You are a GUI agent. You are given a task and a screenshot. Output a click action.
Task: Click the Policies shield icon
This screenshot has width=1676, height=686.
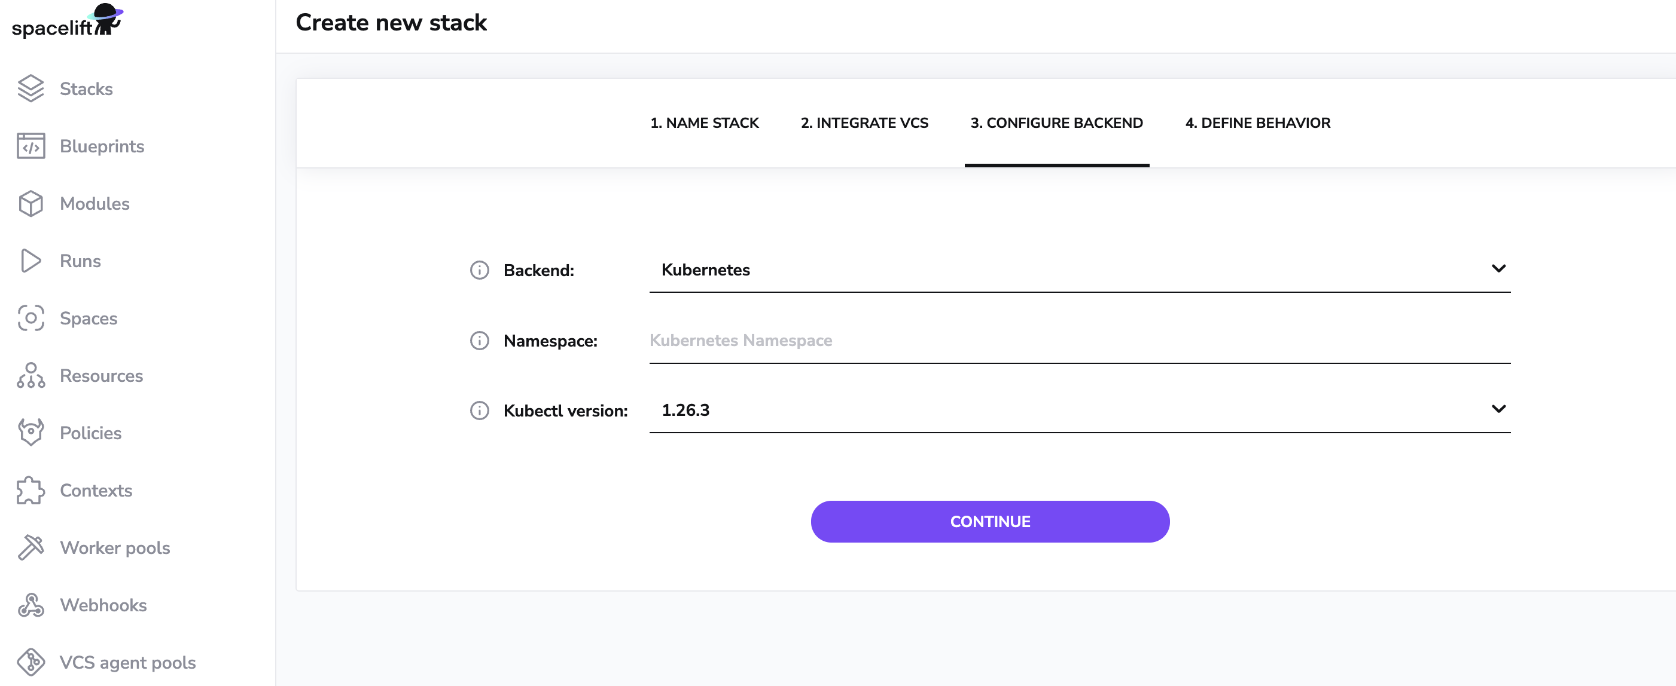tap(31, 433)
